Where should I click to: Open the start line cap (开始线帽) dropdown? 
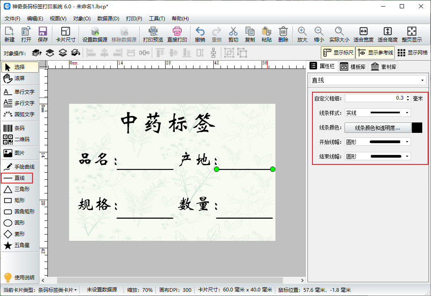coord(377,142)
